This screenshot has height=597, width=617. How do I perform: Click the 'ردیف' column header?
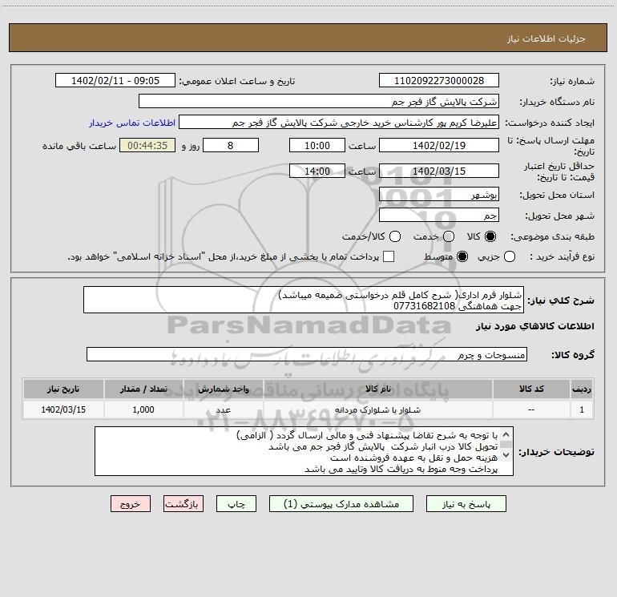(x=582, y=389)
